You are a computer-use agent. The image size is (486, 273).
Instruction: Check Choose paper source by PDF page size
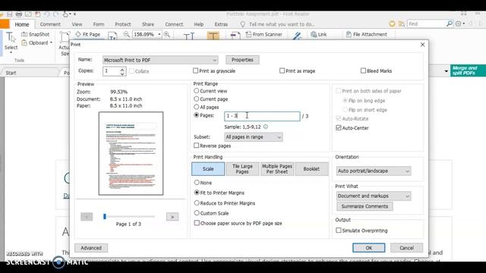(197, 223)
